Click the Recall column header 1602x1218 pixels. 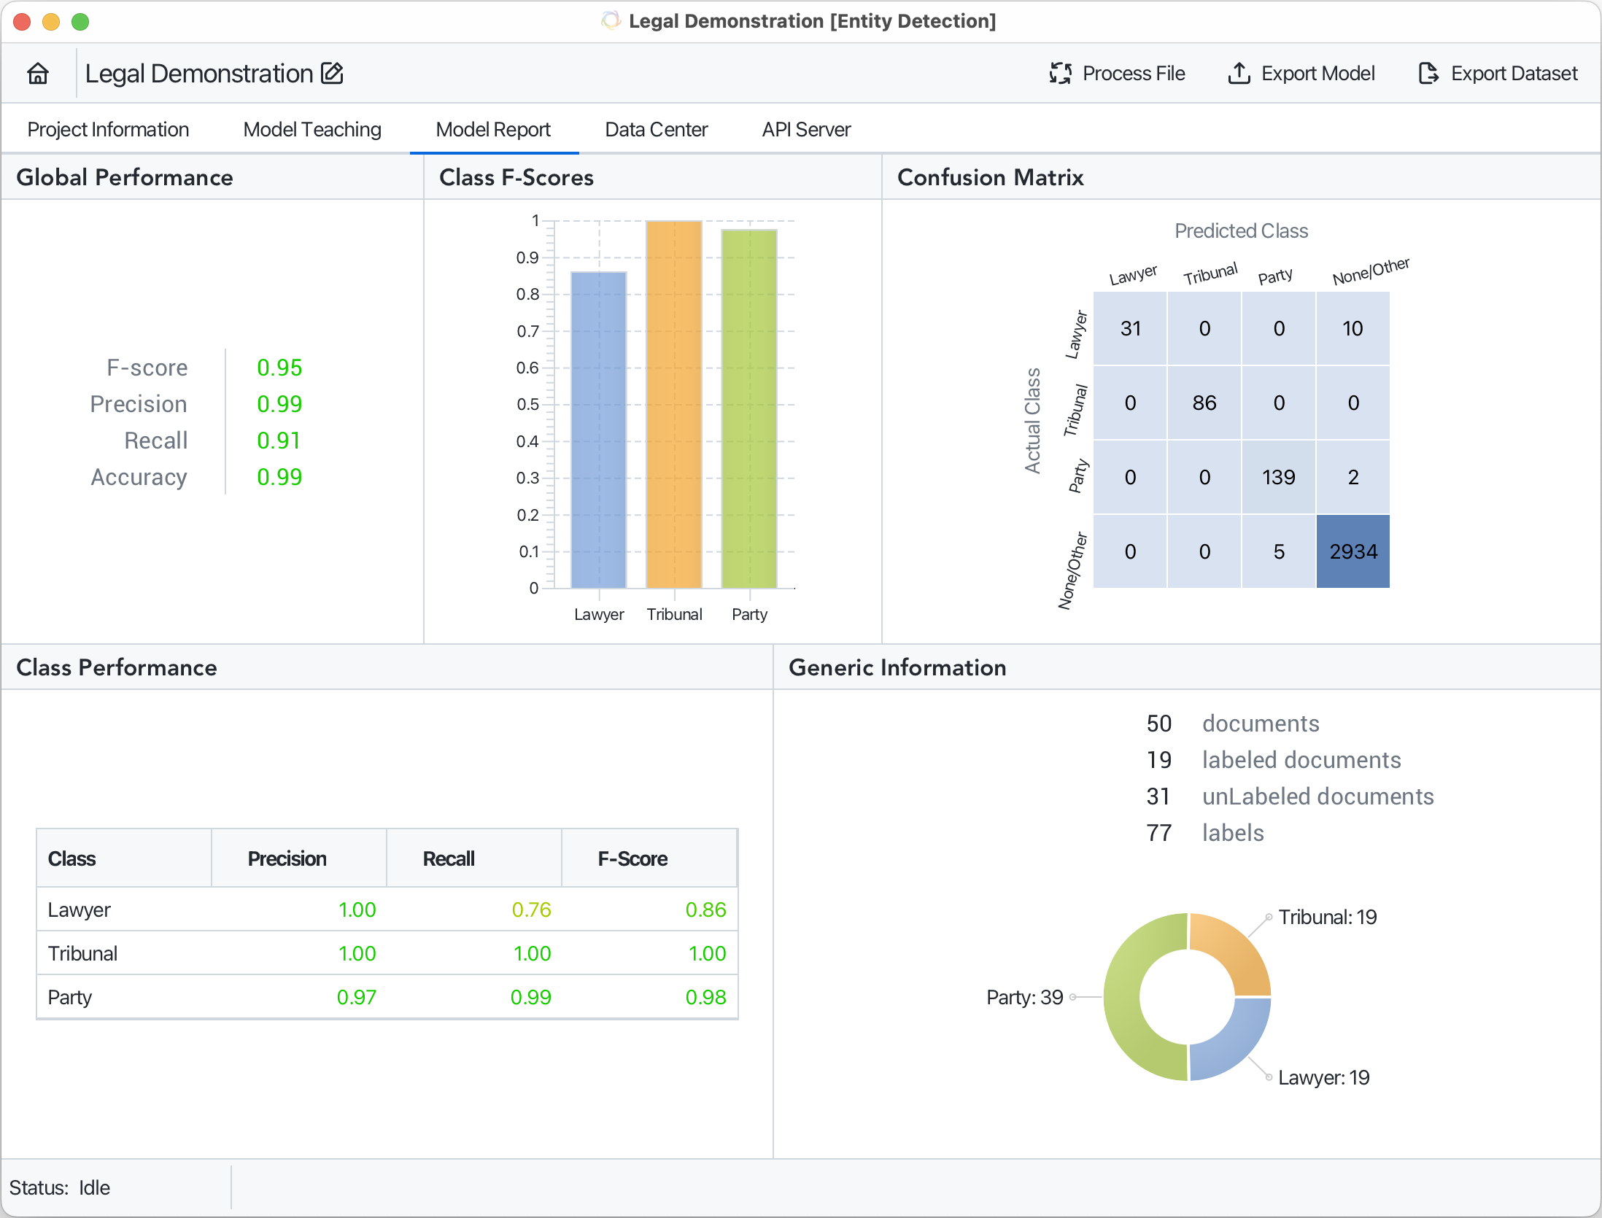[x=449, y=858]
